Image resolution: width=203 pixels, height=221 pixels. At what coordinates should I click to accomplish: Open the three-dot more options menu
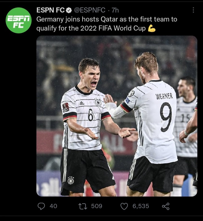pos(193,10)
